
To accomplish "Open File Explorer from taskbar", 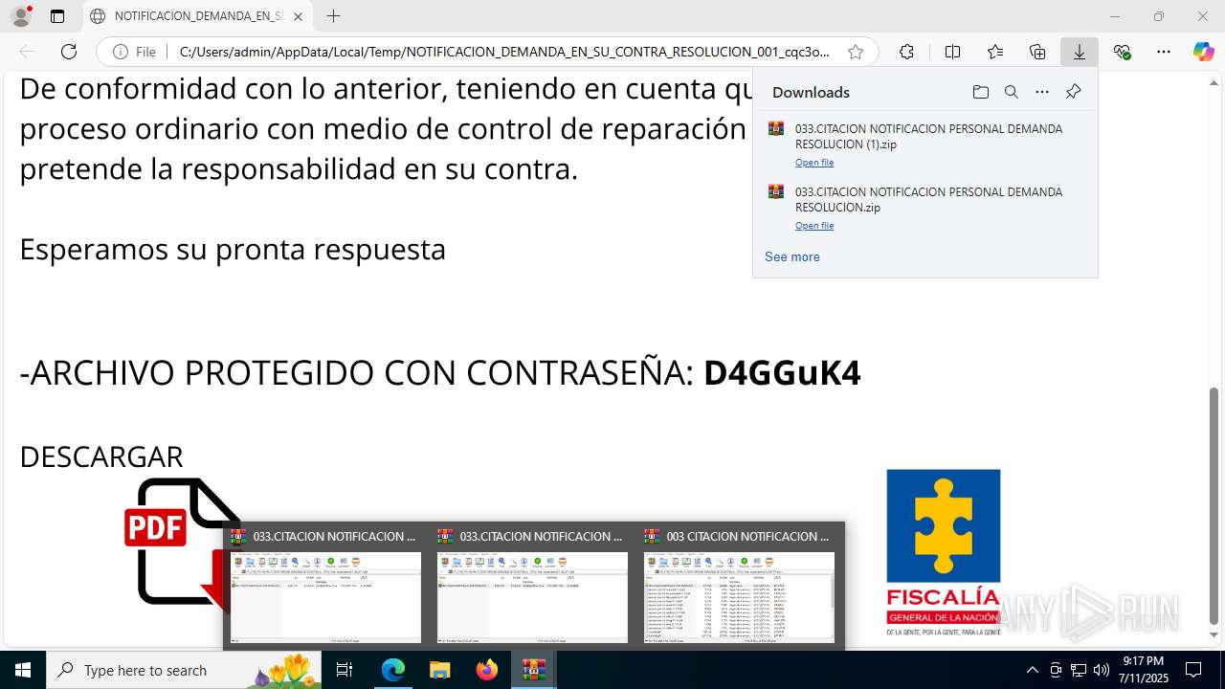I will point(440,670).
